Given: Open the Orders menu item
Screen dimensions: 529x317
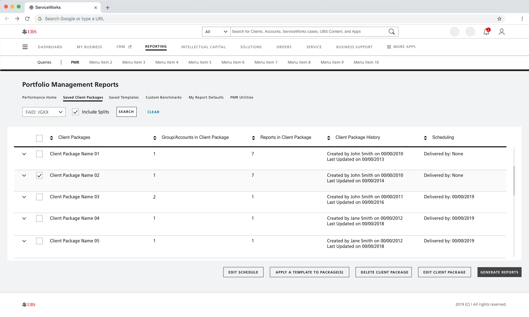Looking at the screenshot, I should [x=284, y=47].
